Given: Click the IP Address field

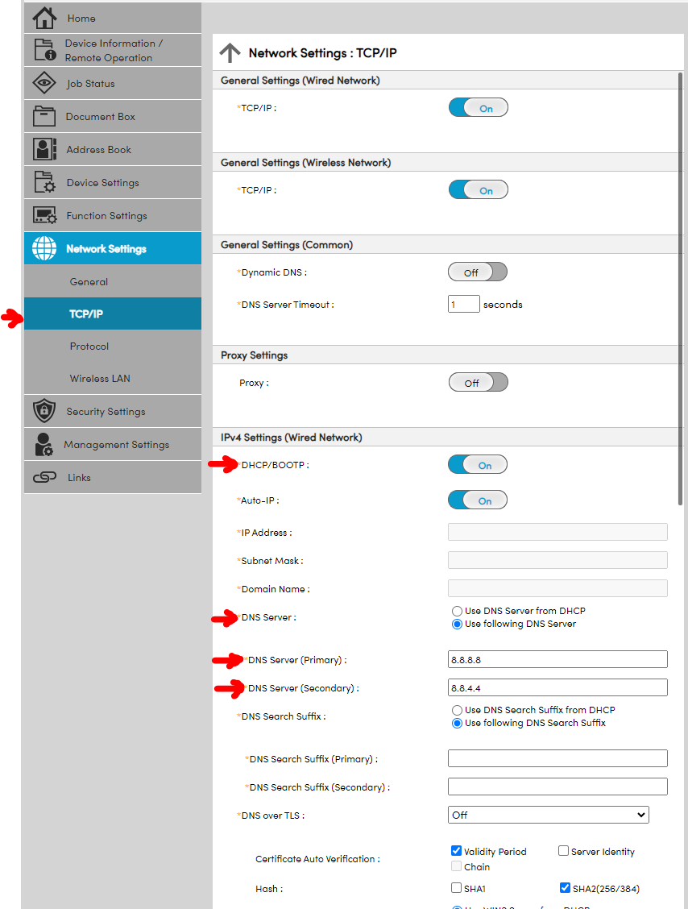Looking at the screenshot, I should pyautogui.click(x=557, y=532).
